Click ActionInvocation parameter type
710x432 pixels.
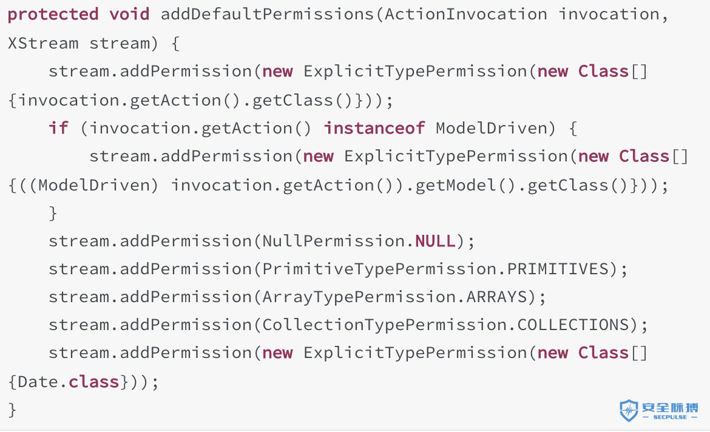tap(466, 14)
